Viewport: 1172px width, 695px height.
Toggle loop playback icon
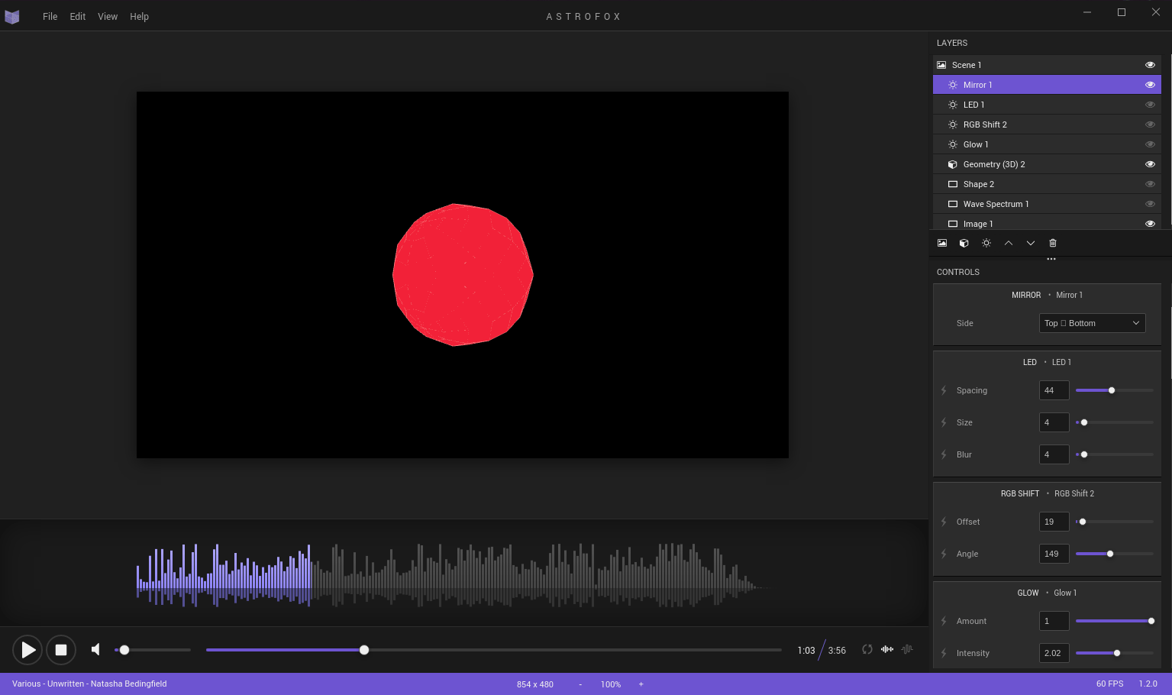coord(867,649)
